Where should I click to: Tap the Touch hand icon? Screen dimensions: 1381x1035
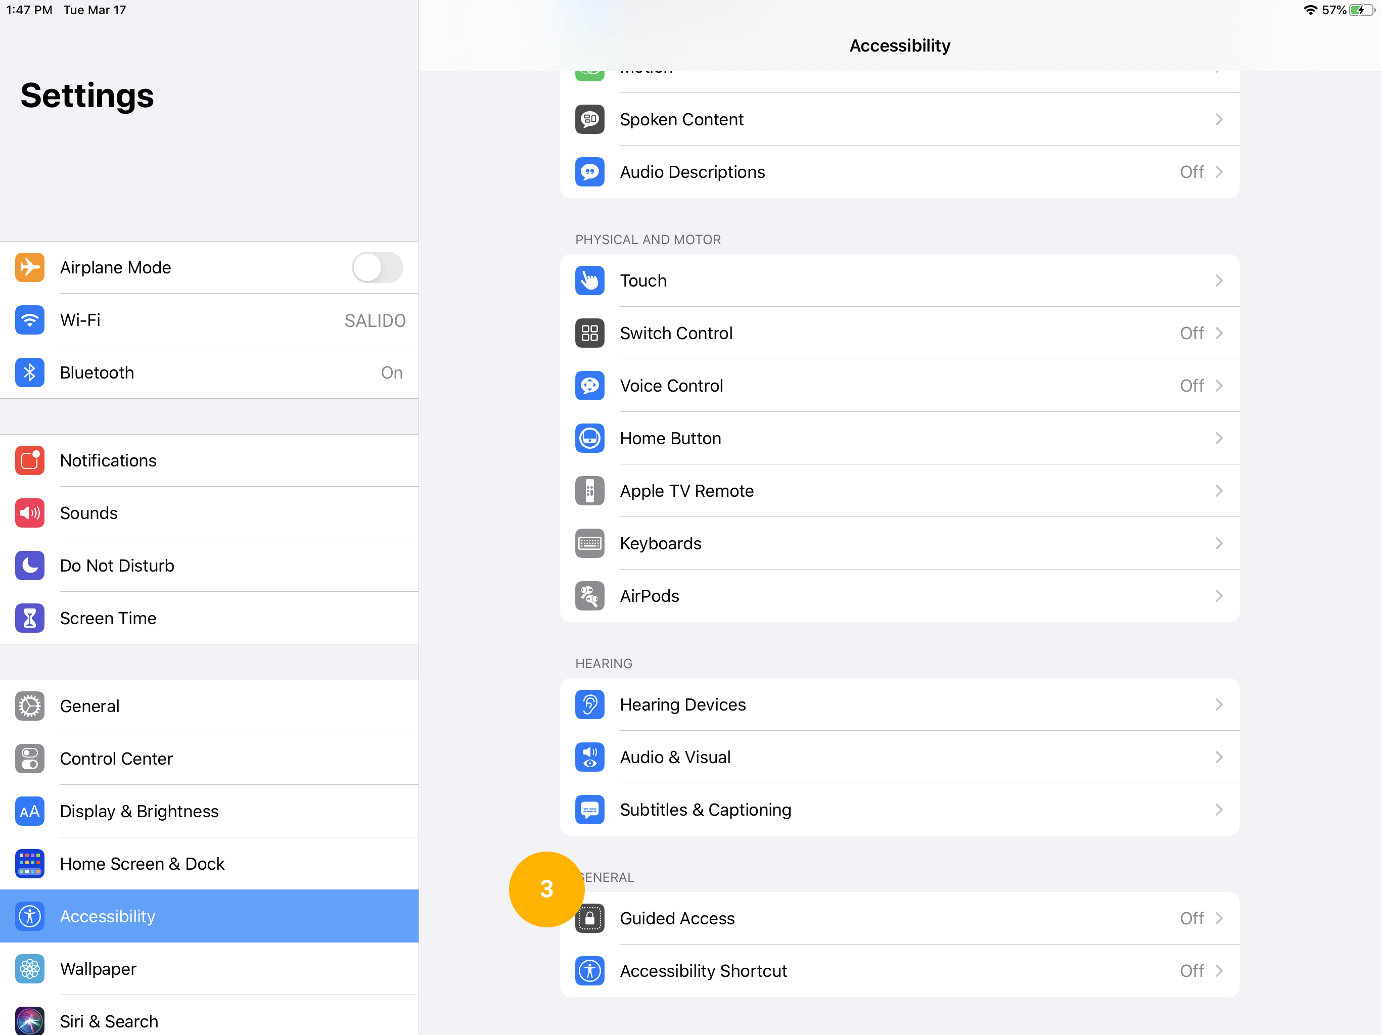coord(589,281)
